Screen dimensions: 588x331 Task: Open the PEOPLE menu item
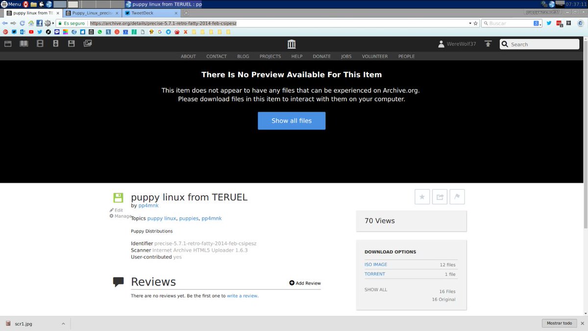406,56
